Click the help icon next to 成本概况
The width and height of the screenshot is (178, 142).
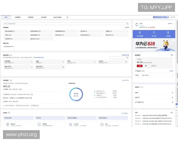tap(11, 80)
